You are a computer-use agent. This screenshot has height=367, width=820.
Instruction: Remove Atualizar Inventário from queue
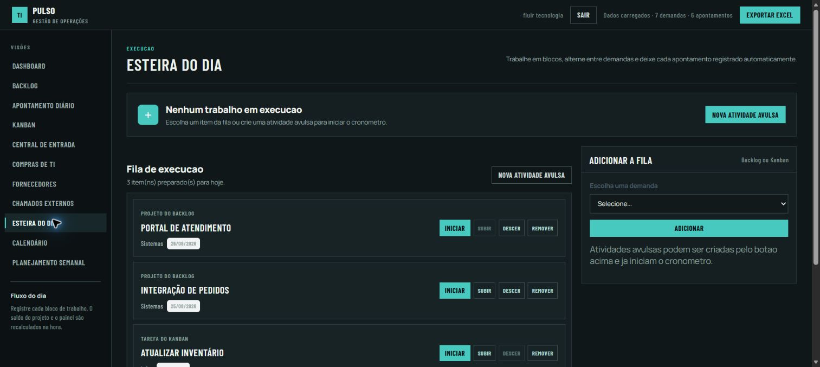pyautogui.click(x=543, y=353)
